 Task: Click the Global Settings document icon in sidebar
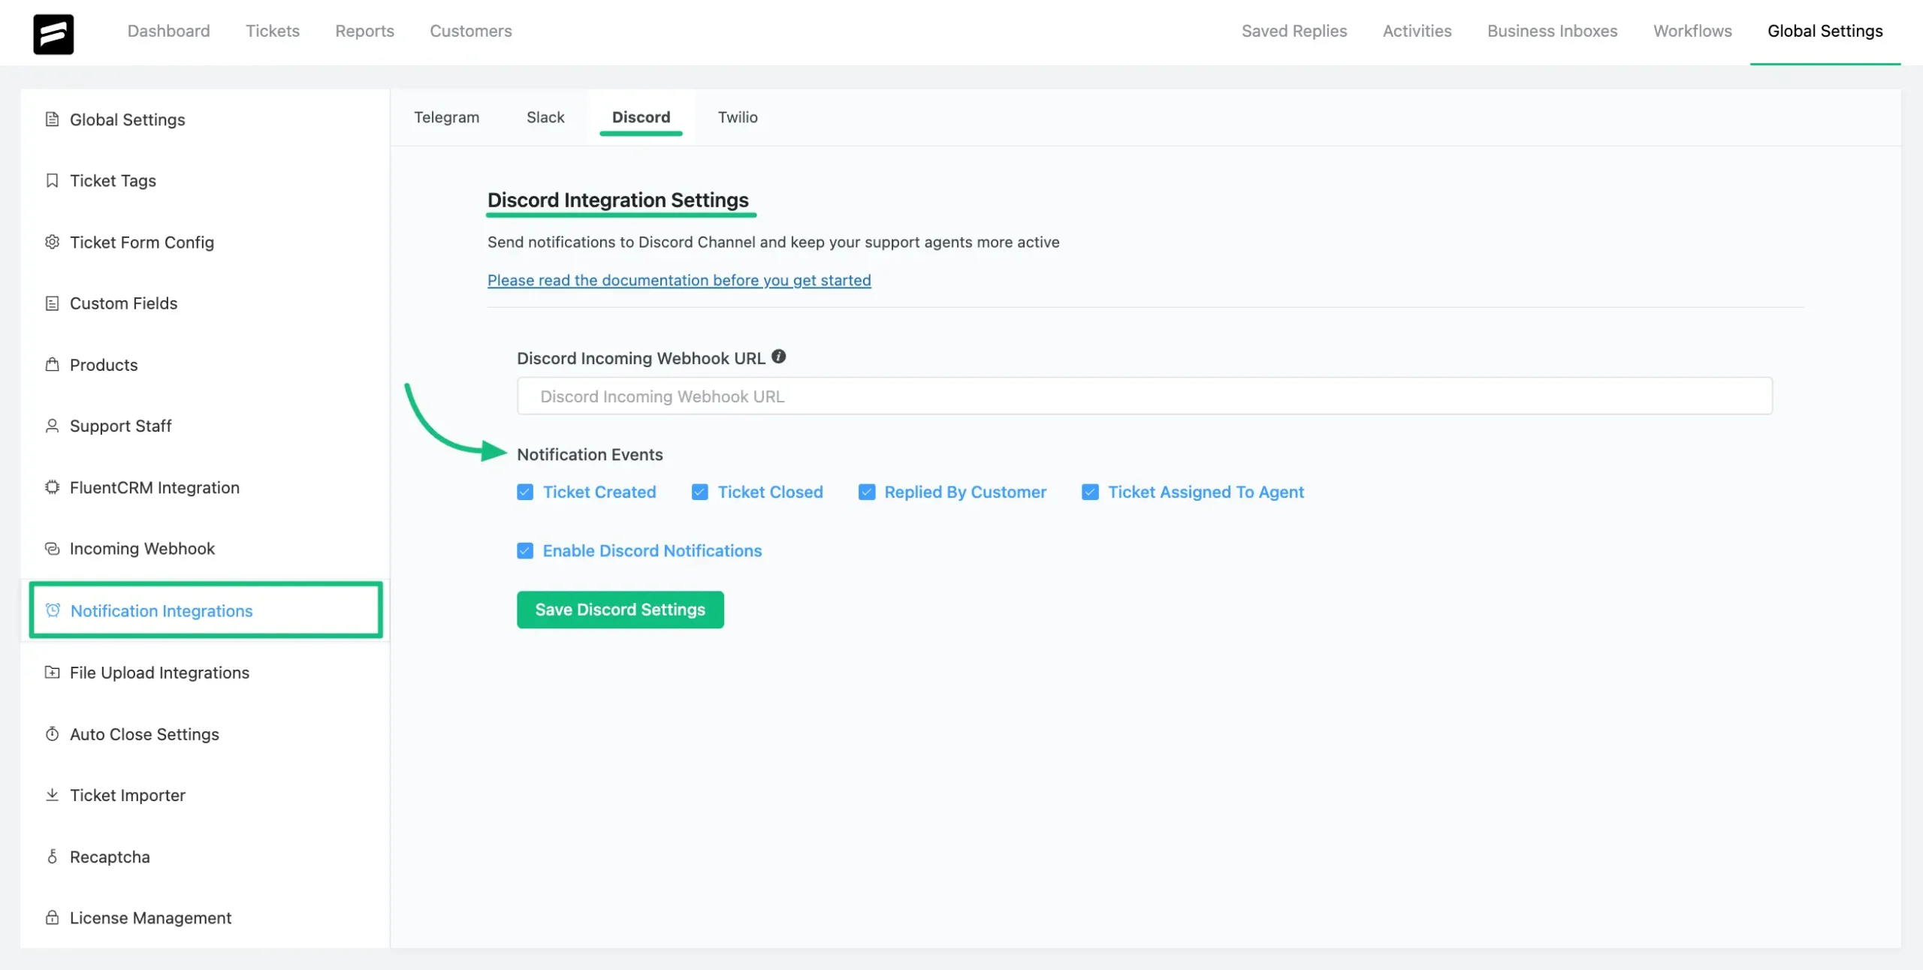[x=52, y=119]
